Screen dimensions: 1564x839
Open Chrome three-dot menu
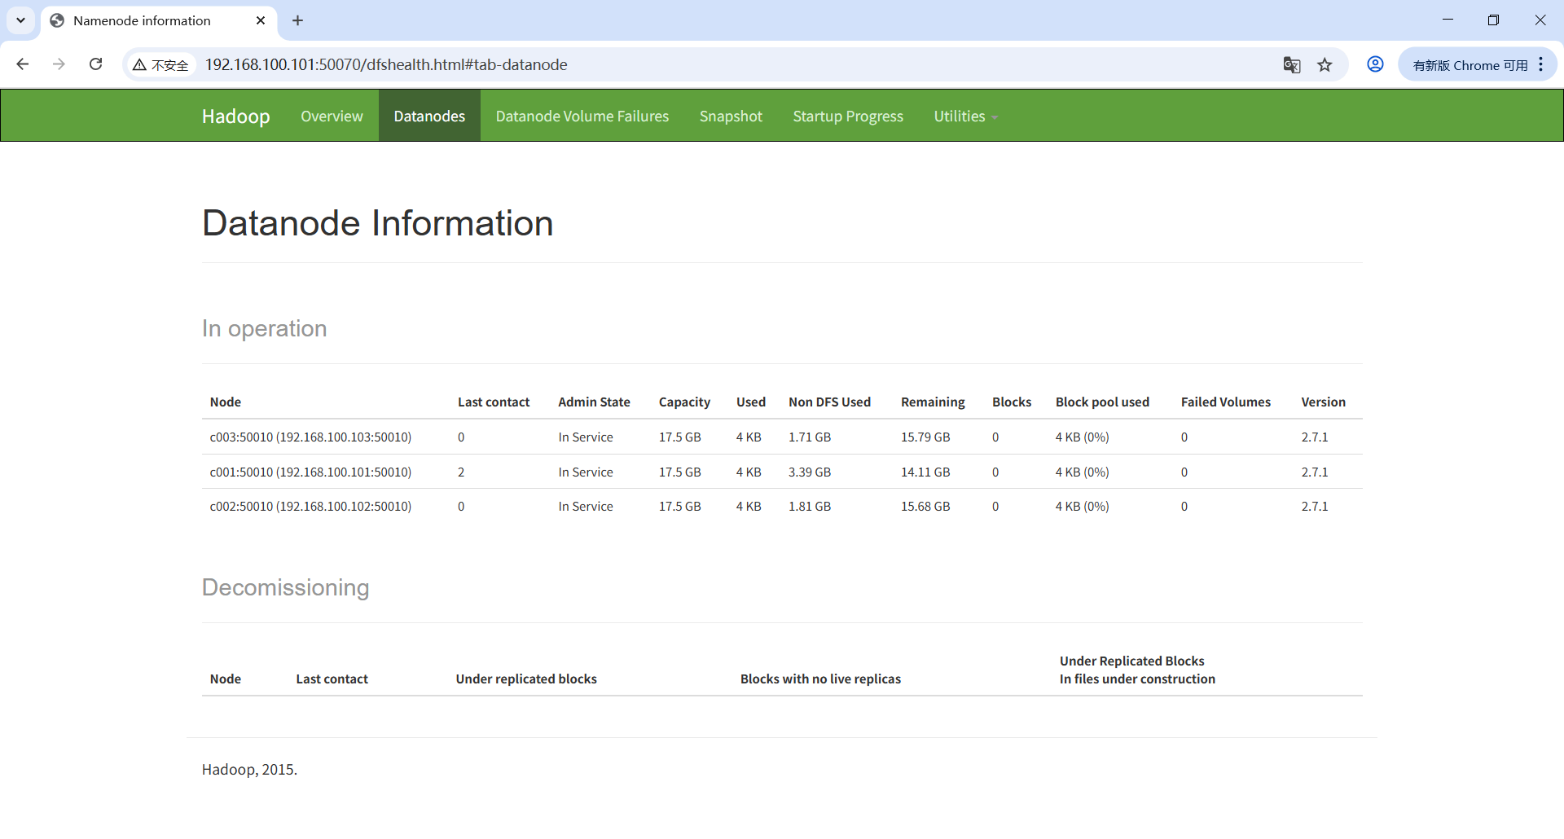(1541, 64)
